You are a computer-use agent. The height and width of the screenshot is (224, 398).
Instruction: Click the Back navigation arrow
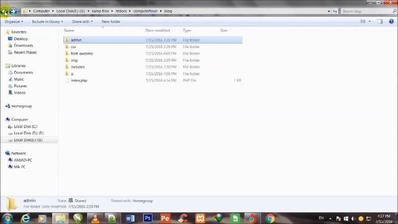click(x=4, y=11)
